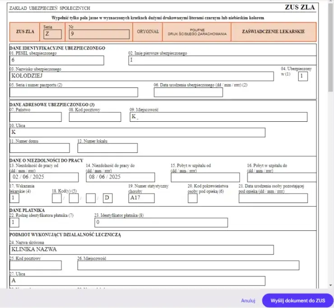Click the third Kod(y) box

point(91,198)
